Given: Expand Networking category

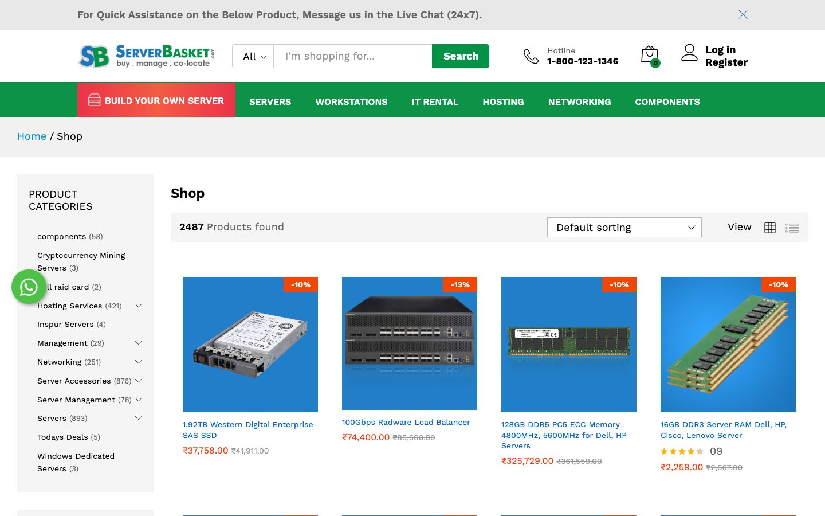Looking at the screenshot, I should [138, 362].
